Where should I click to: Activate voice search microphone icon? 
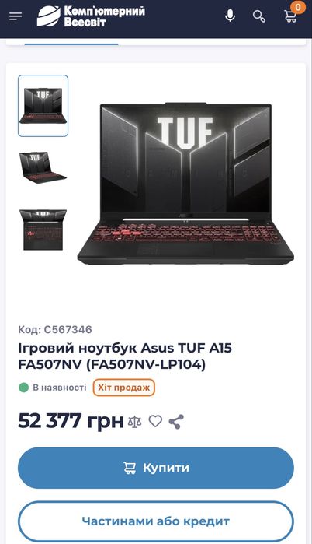click(x=230, y=16)
